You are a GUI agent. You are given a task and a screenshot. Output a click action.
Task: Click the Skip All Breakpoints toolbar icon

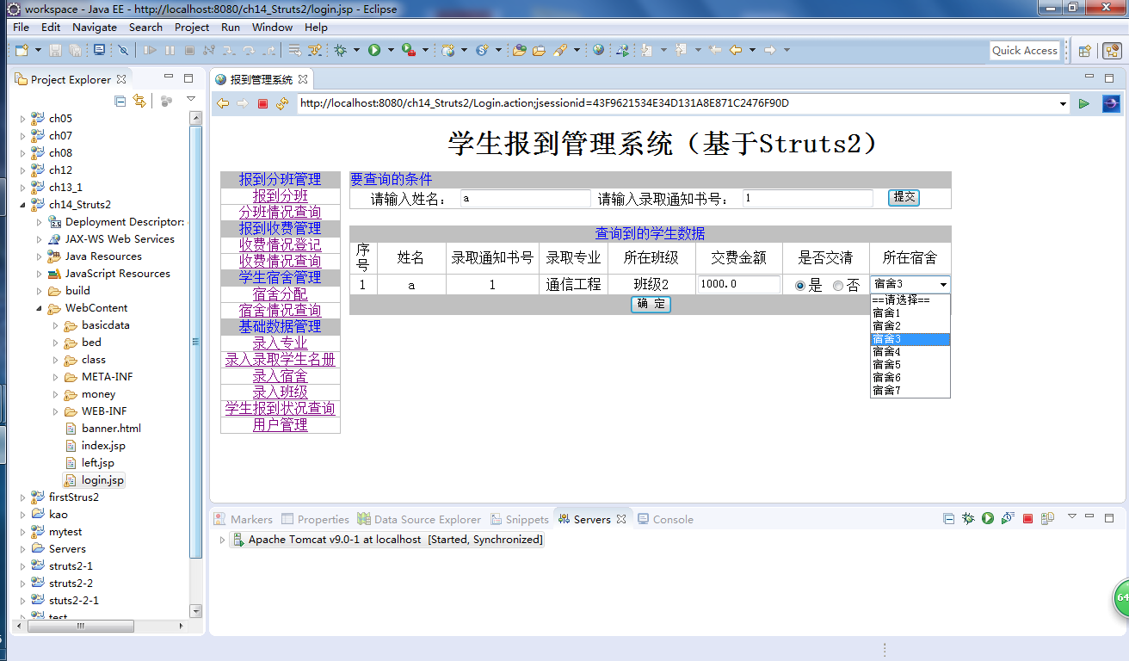(123, 50)
